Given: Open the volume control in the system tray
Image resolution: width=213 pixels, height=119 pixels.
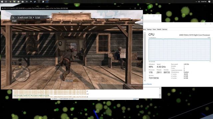Looking at the screenshot, I should click(x=199, y=2).
